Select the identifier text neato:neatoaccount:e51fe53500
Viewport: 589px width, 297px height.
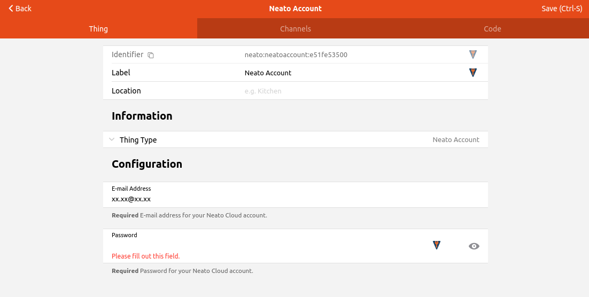click(x=296, y=55)
